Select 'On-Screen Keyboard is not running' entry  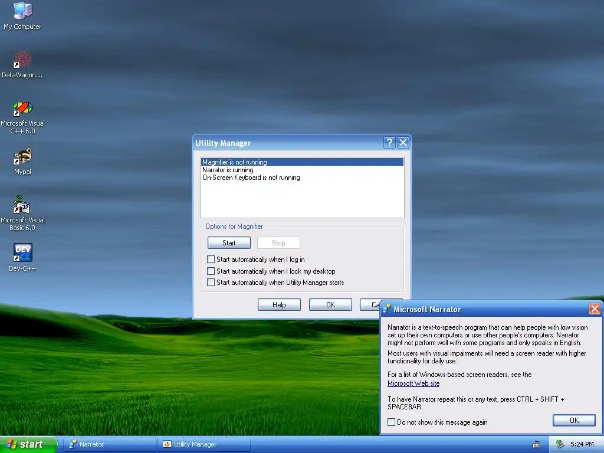(x=302, y=178)
